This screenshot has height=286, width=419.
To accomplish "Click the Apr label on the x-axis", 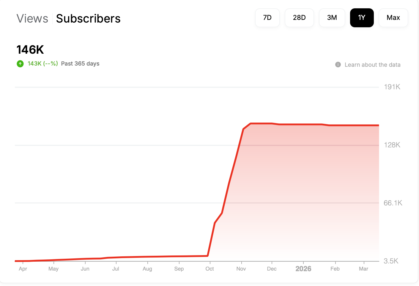I will click(23, 269).
